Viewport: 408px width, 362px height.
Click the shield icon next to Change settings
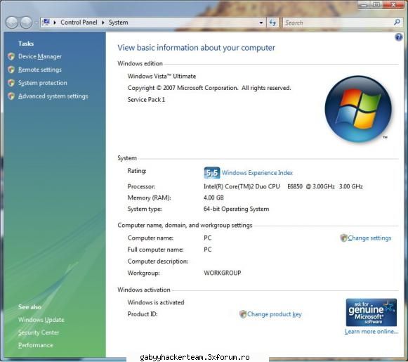click(343, 238)
